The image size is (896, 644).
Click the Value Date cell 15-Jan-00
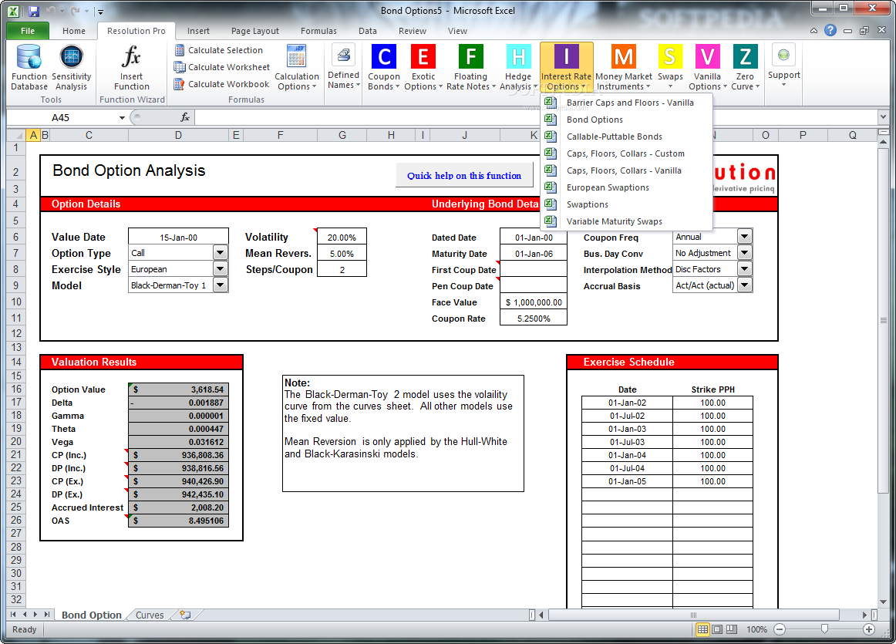(x=178, y=237)
